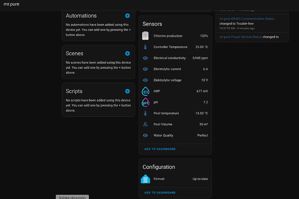Open Water Quality sensor details
The width and height of the screenshot is (299, 199).
(x=176, y=135)
